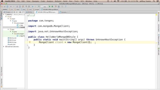Click the scroll from source icon
This screenshot has height=90, width=160.
point(14,12)
